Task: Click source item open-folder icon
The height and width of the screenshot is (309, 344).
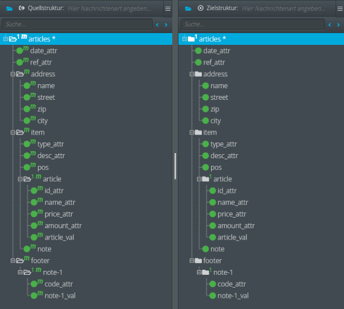Action: click(x=20, y=132)
